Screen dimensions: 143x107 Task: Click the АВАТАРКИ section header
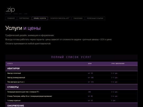coord(71,68)
